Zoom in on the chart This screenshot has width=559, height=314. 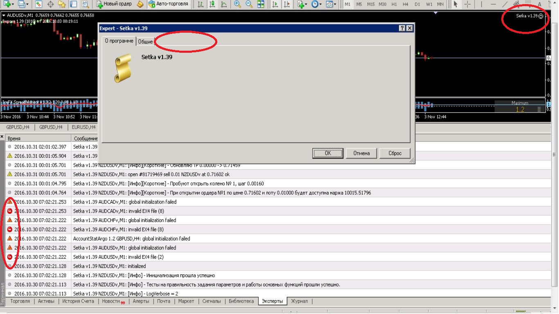tap(237, 4)
